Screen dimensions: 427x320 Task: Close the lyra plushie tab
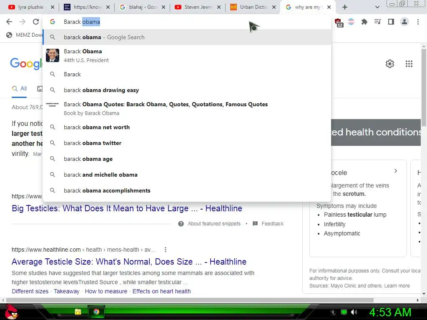(53, 7)
